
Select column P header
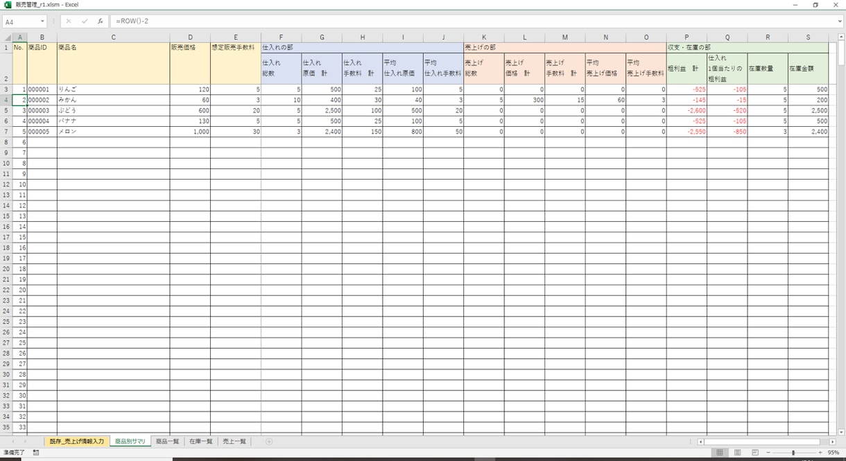pyautogui.click(x=687, y=37)
